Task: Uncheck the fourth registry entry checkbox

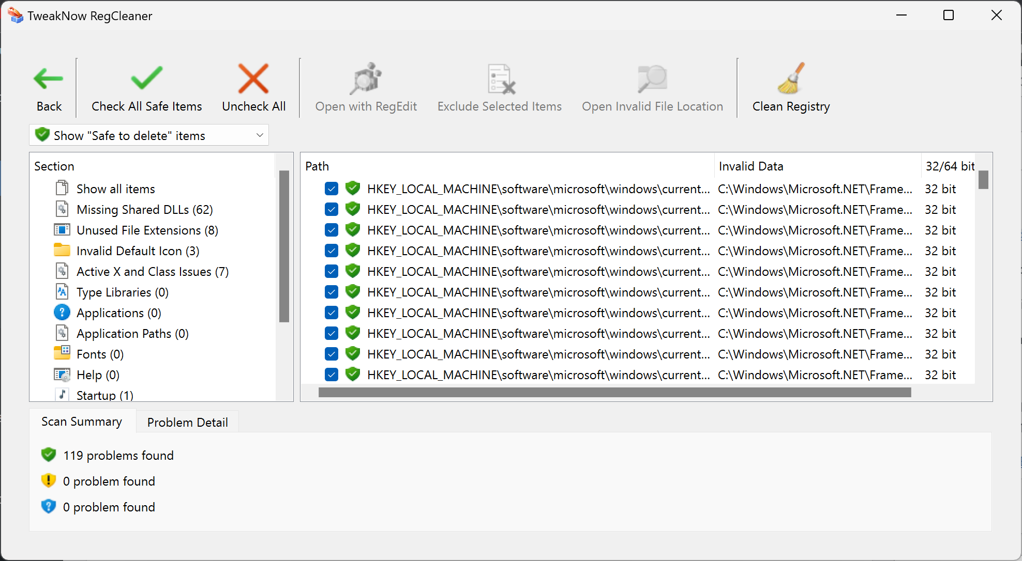Action: tap(332, 251)
